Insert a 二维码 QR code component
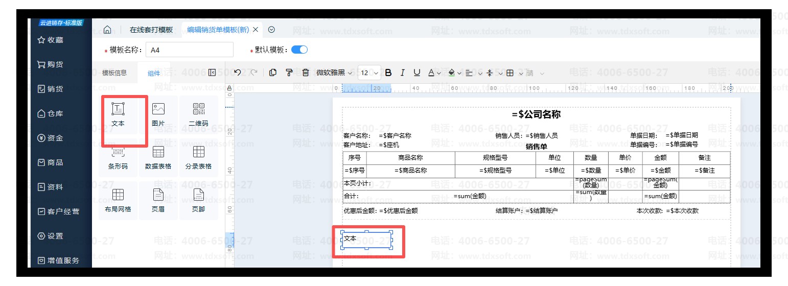 point(198,114)
